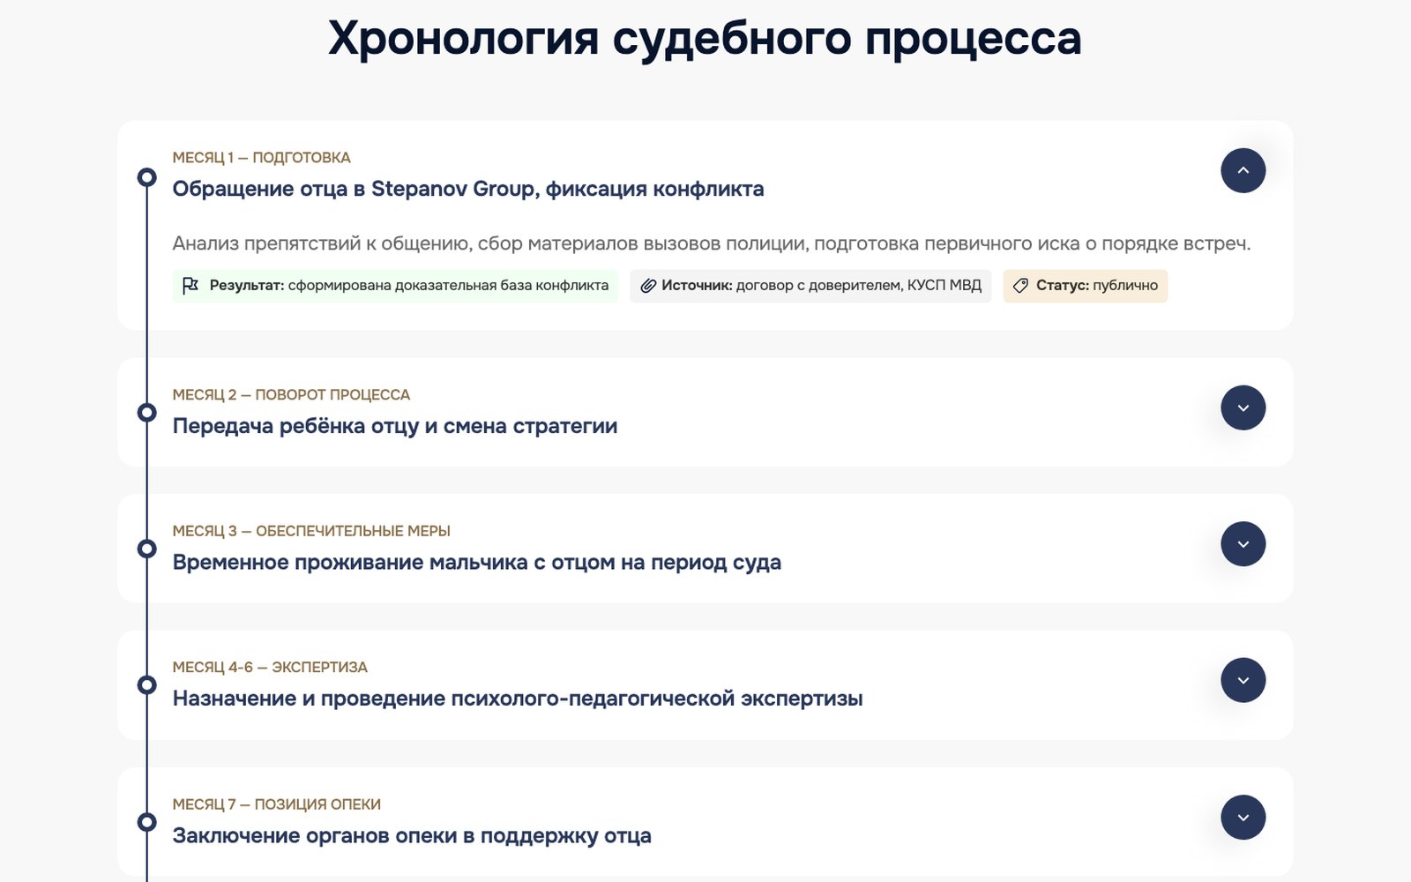The width and height of the screenshot is (1411, 882).
Task: Expand the Месяц 7 — Позиция опеки chevron
Action: tap(1243, 818)
